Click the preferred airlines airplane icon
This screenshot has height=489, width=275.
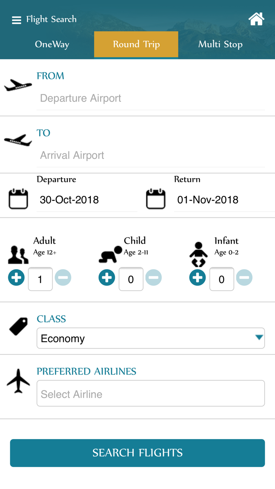click(x=18, y=381)
